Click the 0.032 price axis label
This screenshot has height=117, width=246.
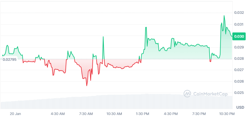pos(238,13)
